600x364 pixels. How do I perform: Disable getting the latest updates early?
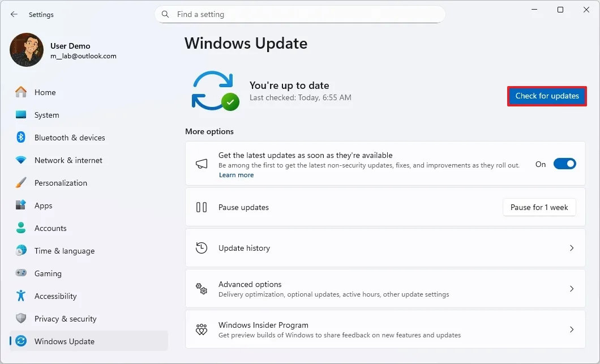pyautogui.click(x=564, y=164)
